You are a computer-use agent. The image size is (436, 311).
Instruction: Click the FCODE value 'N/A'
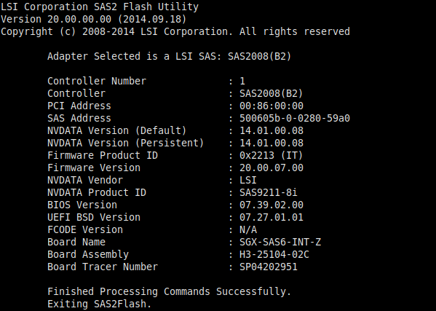click(x=248, y=229)
